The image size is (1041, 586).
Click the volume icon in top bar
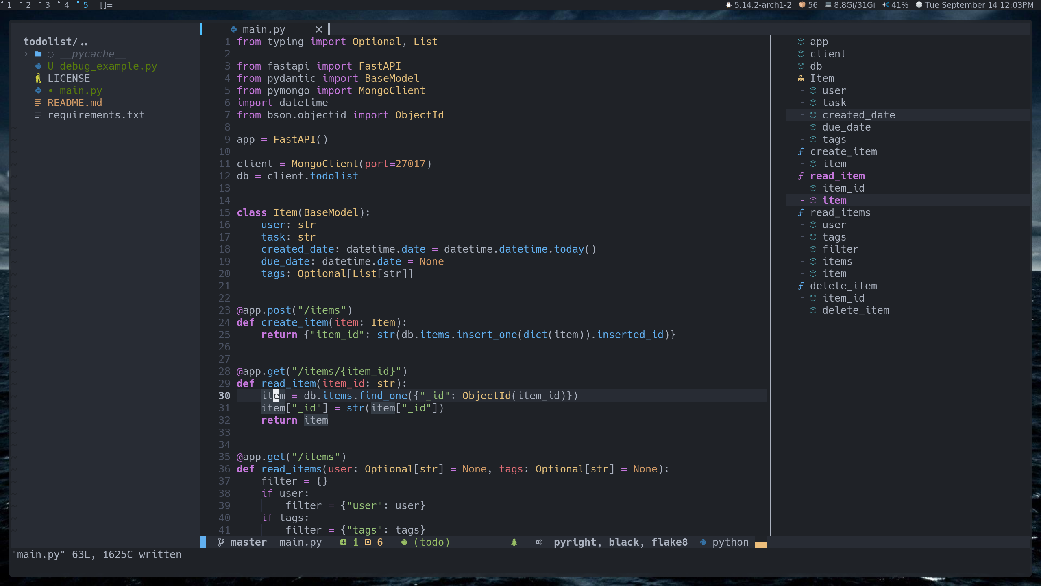885,5
